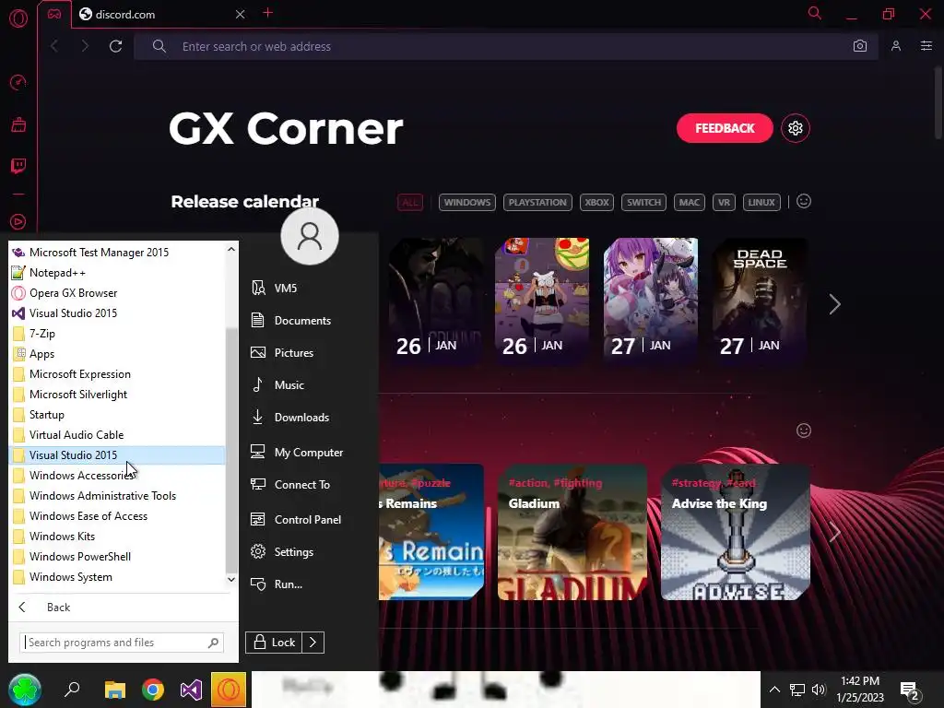Expand the Virtual Audio Cable folder
This screenshot has height=708, width=944.
[117, 435]
